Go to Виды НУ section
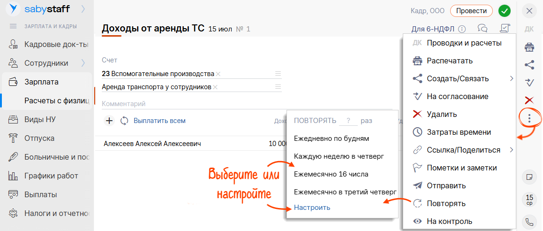This screenshot has width=543, height=231. click(40, 119)
